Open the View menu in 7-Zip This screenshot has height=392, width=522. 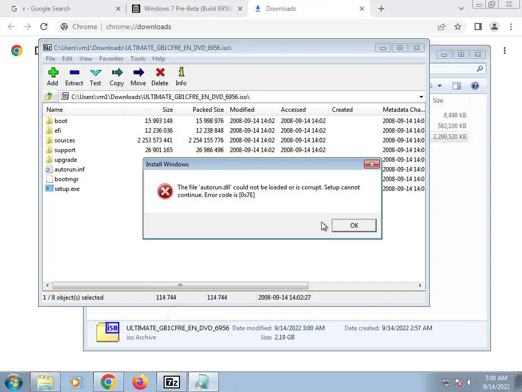(86, 58)
